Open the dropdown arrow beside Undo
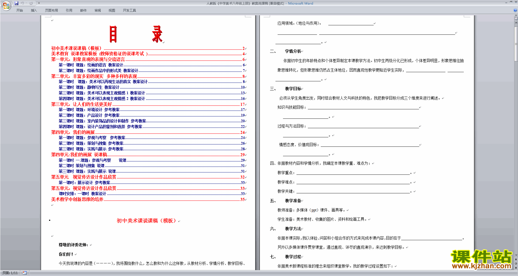This screenshot has width=518, height=276. click(x=26, y=3)
